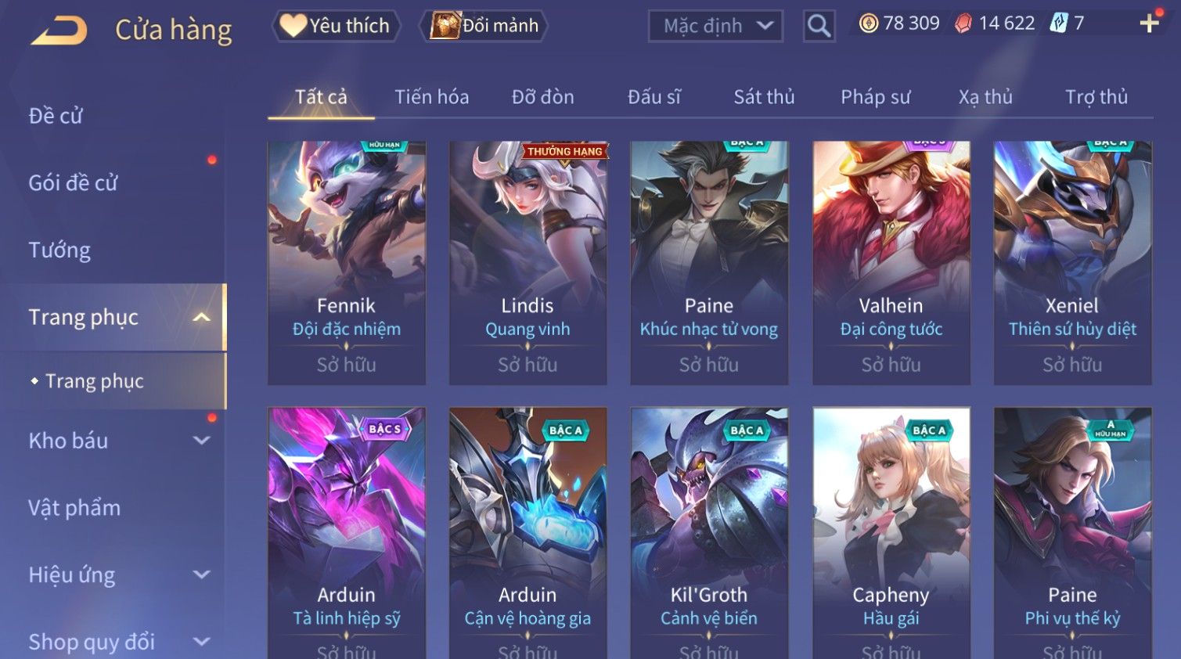Switch to the Sát thủ tab

764,97
